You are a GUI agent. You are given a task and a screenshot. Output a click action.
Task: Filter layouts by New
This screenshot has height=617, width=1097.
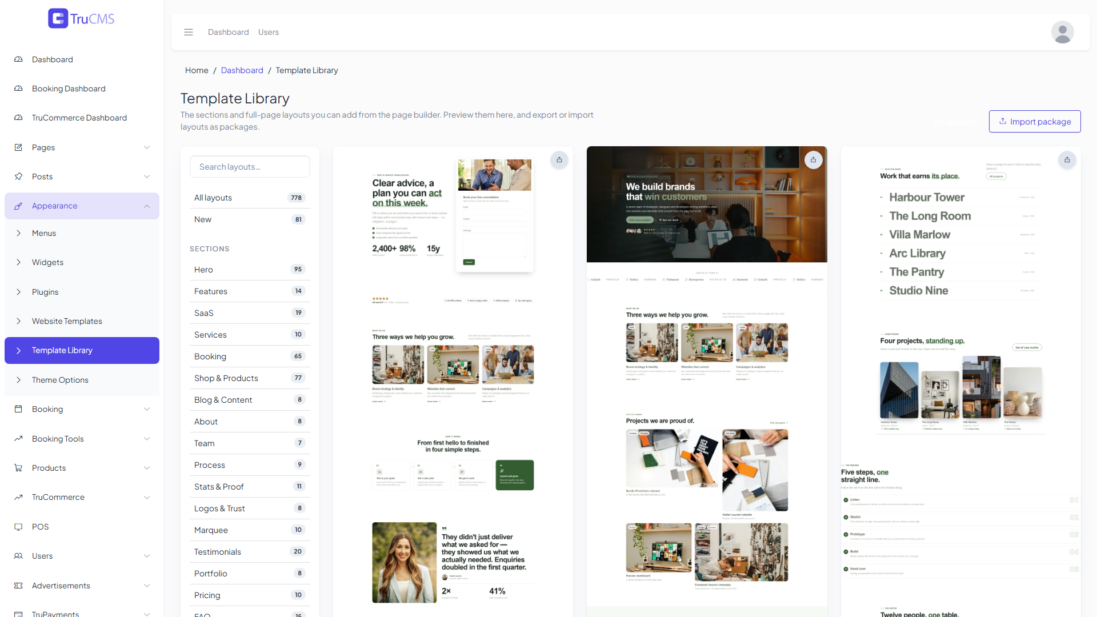(x=250, y=219)
